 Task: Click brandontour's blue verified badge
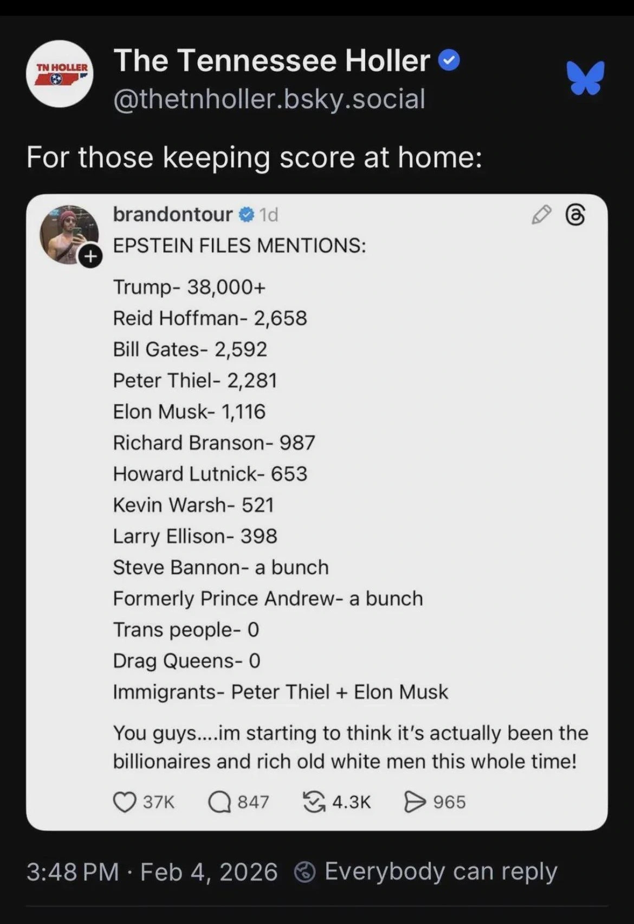246,215
